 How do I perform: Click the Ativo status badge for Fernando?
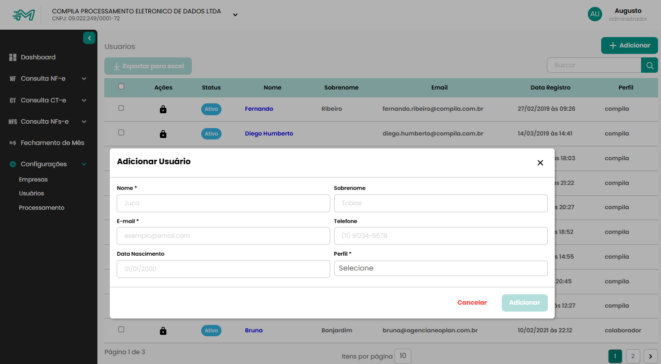(211, 109)
